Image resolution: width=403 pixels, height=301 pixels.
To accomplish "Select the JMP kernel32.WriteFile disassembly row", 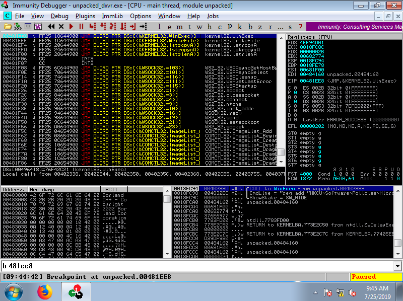I will 139,41.
